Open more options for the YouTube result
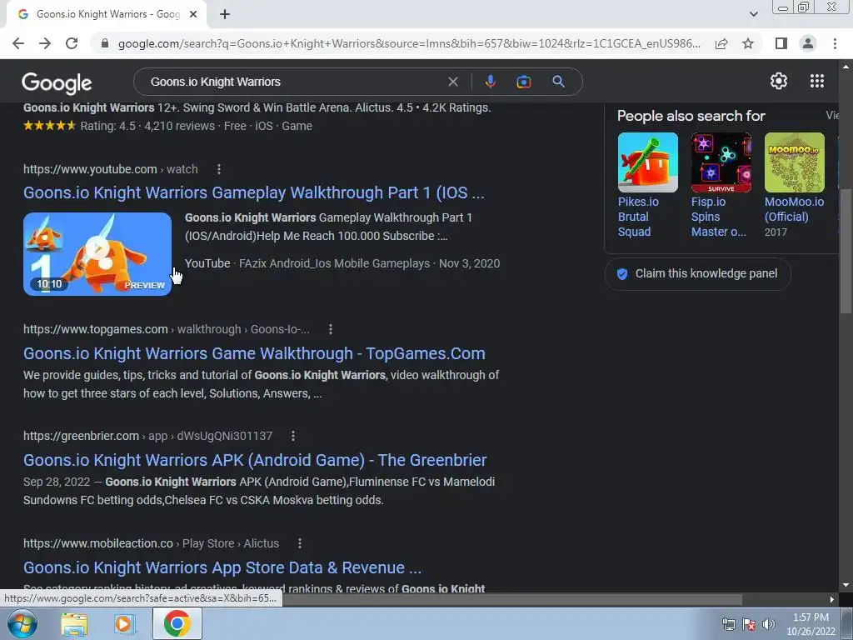 pyautogui.click(x=219, y=169)
